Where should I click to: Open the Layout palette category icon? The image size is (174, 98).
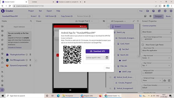(2, 31)
